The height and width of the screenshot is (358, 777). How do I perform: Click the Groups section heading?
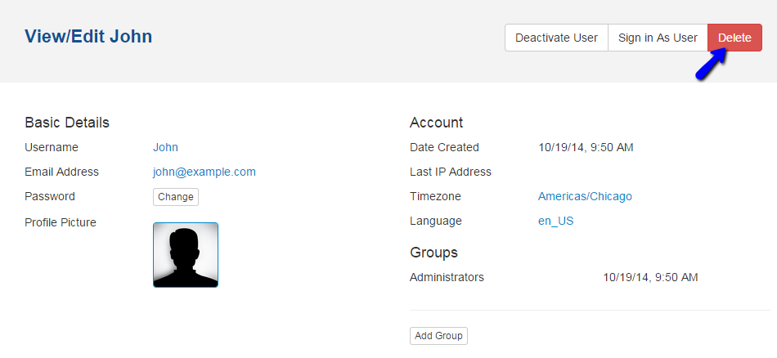click(x=433, y=253)
